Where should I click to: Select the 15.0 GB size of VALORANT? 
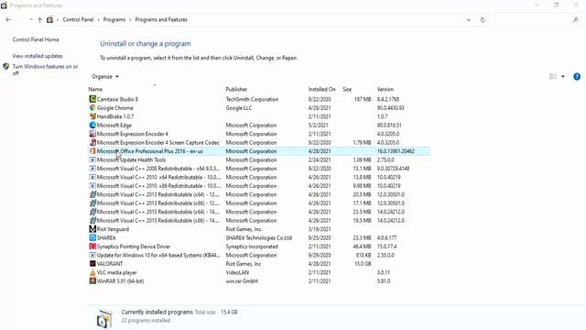(363, 264)
